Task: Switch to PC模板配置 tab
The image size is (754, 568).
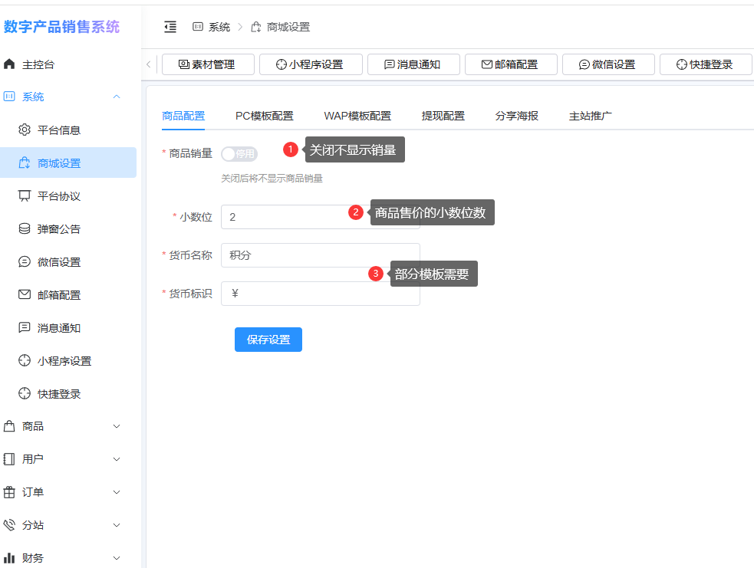Action: click(x=264, y=116)
